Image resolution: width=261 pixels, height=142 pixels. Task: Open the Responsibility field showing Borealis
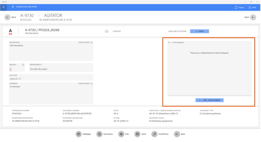click(x=61, y=69)
